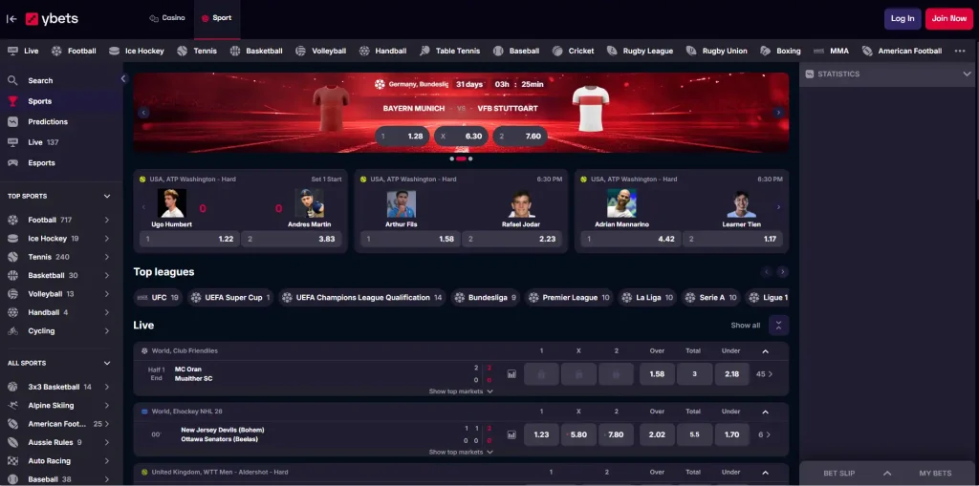Select the first banner carousel dot

(x=451, y=159)
